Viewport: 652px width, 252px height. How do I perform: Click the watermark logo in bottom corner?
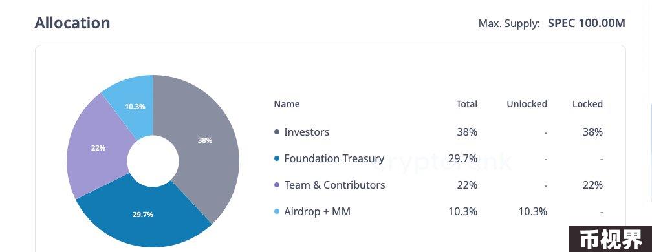(x=611, y=239)
